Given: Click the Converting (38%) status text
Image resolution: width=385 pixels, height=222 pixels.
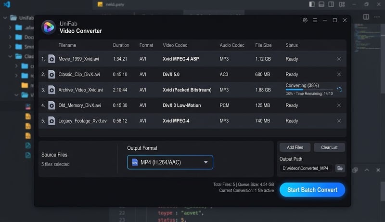Looking at the screenshot, I should [302, 85].
